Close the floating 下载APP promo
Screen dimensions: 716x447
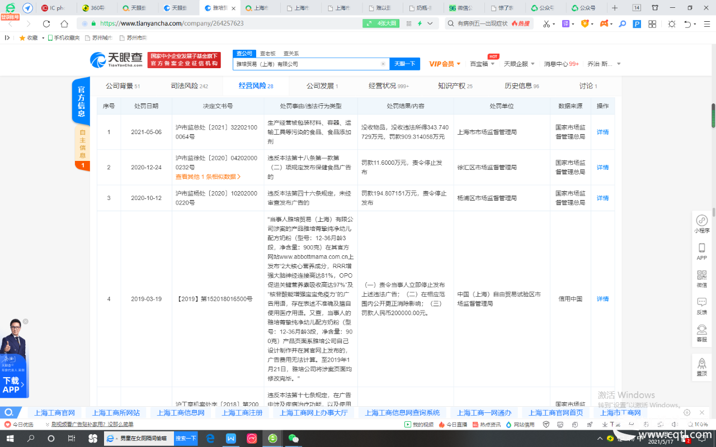pyautogui.click(x=25, y=321)
